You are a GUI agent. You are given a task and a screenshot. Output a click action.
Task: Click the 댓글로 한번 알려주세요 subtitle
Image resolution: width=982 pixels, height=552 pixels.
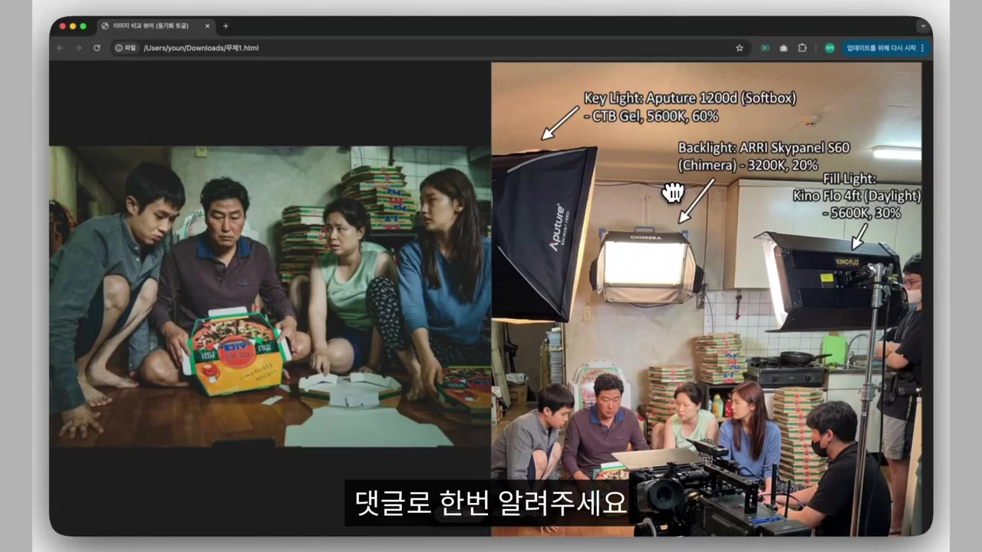pos(491,503)
